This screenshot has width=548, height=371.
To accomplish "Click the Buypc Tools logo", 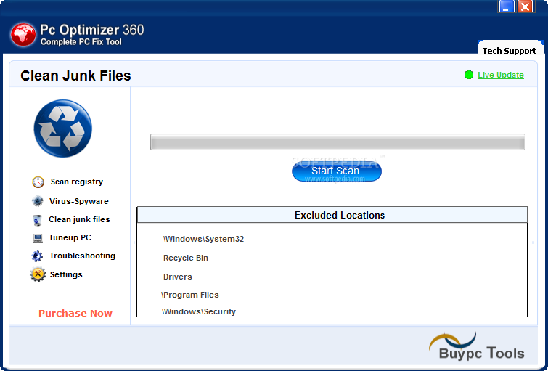I will click(x=477, y=346).
